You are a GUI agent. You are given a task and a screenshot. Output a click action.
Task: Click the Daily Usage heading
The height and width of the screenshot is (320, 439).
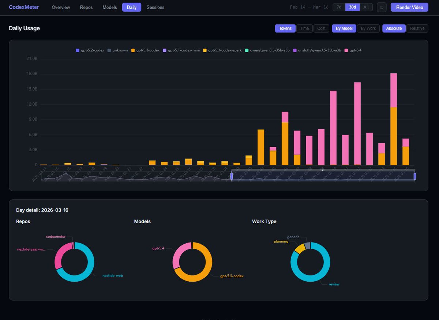pyautogui.click(x=25, y=28)
